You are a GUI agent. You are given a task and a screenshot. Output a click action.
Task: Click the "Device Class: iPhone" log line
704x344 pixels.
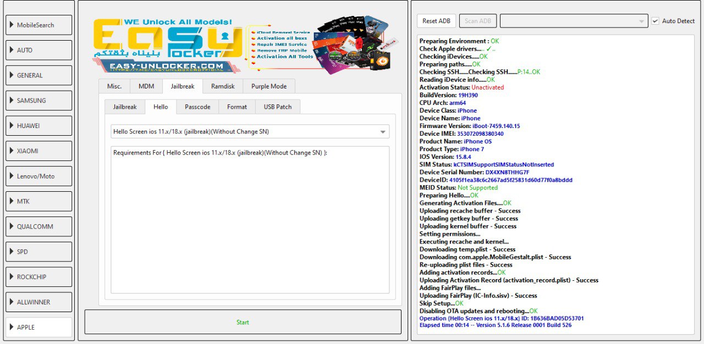[448, 110]
